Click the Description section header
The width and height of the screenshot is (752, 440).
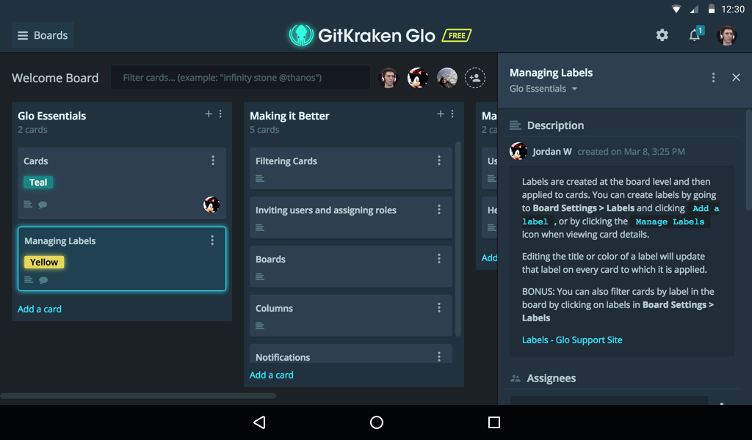click(555, 125)
